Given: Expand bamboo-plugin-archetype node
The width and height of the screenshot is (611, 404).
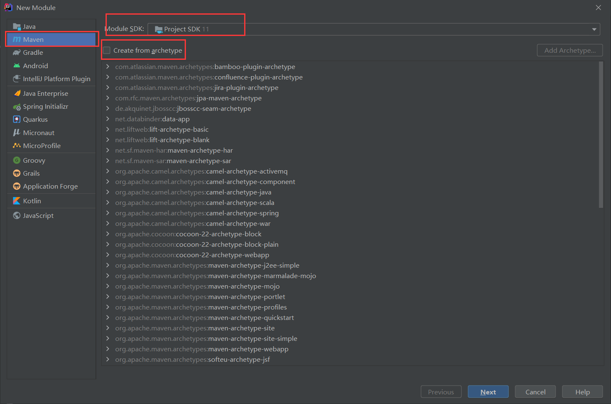Looking at the screenshot, I should click(x=108, y=66).
